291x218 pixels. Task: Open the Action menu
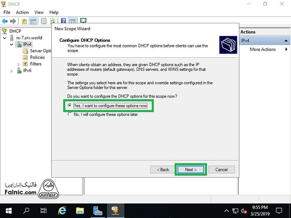click(22, 12)
